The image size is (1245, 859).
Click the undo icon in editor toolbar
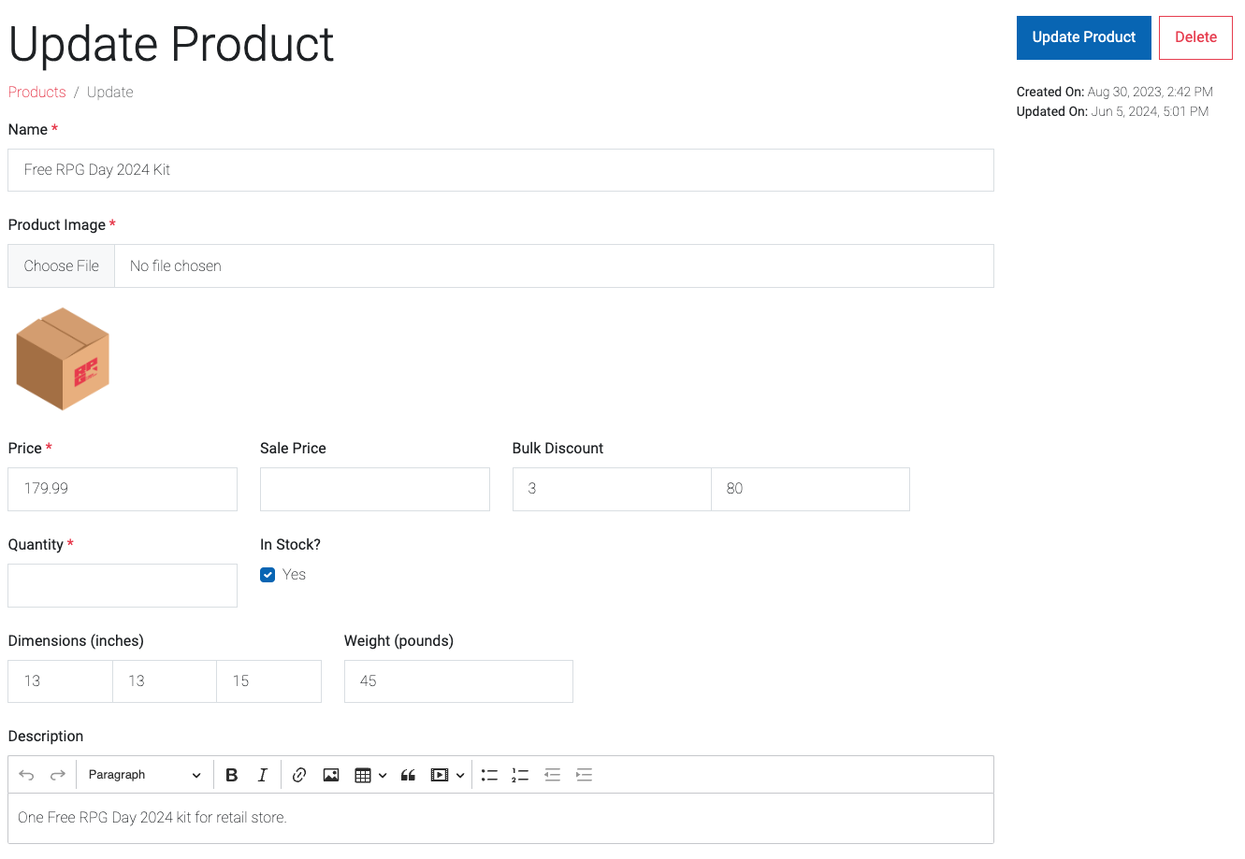point(26,775)
